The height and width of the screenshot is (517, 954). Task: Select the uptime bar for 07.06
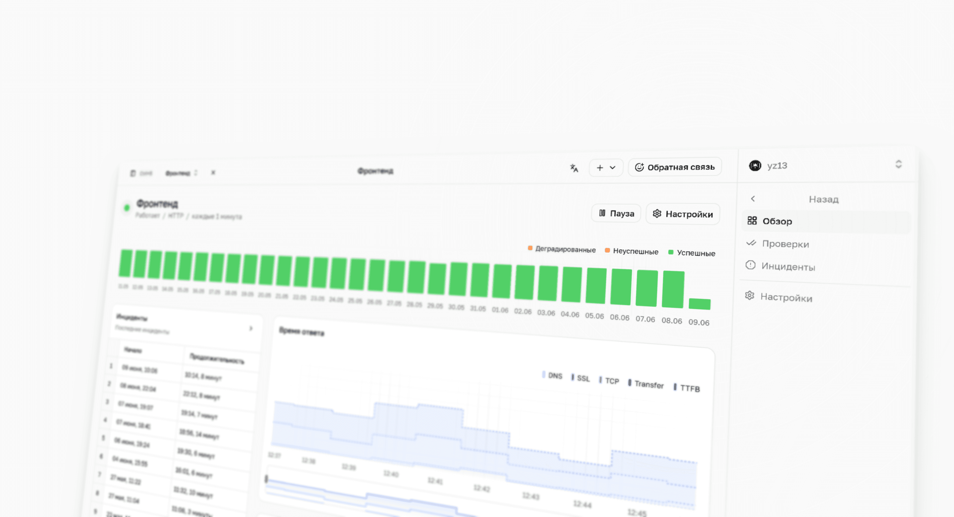[x=647, y=288]
